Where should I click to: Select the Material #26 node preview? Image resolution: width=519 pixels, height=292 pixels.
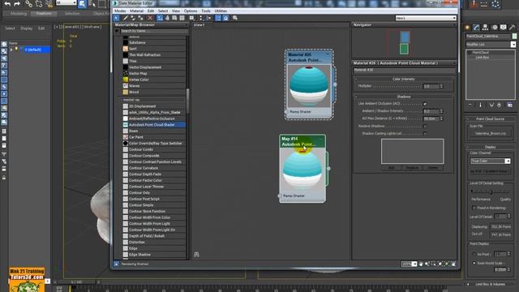[x=309, y=86]
